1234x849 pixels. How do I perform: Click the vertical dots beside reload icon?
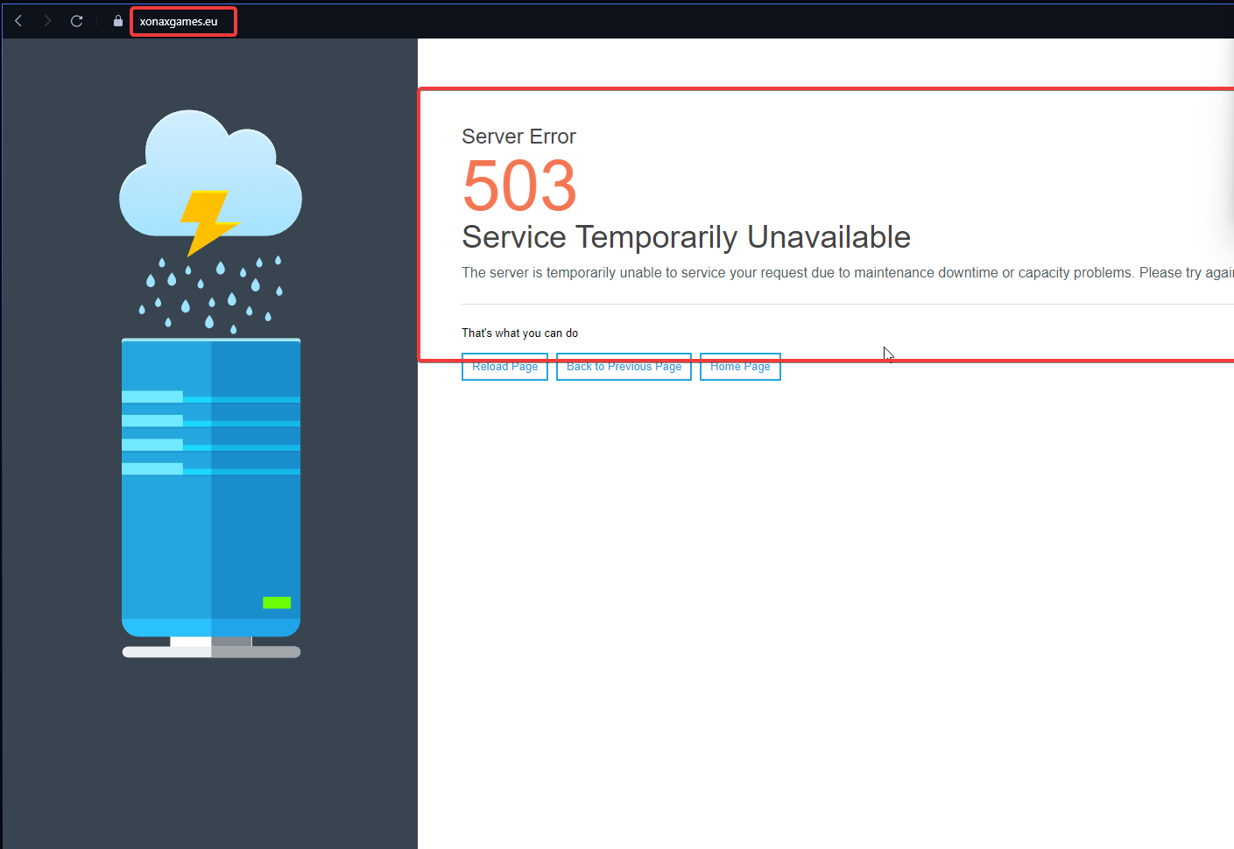[x=96, y=21]
